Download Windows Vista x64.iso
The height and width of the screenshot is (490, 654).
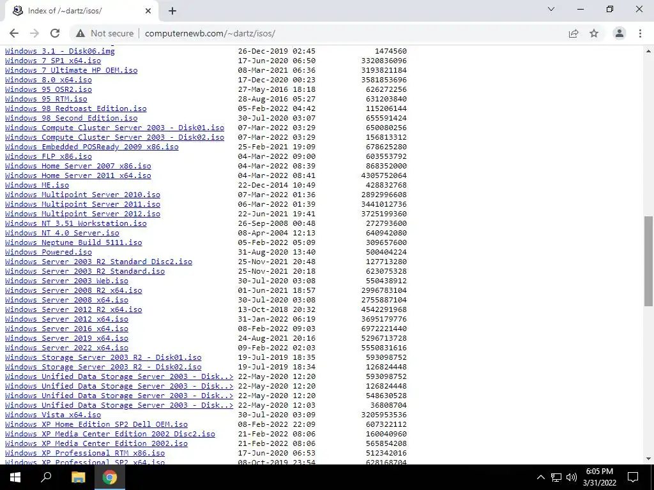[53, 415]
